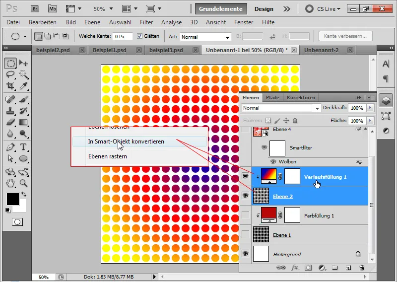The width and height of the screenshot is (397, 282).
Task: Select the Crop tool
Action: tap(10, 86)
